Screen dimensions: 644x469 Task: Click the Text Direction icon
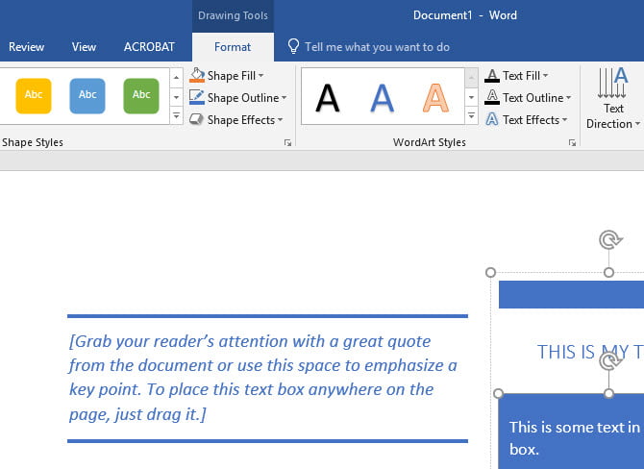(x=613, y=83)
